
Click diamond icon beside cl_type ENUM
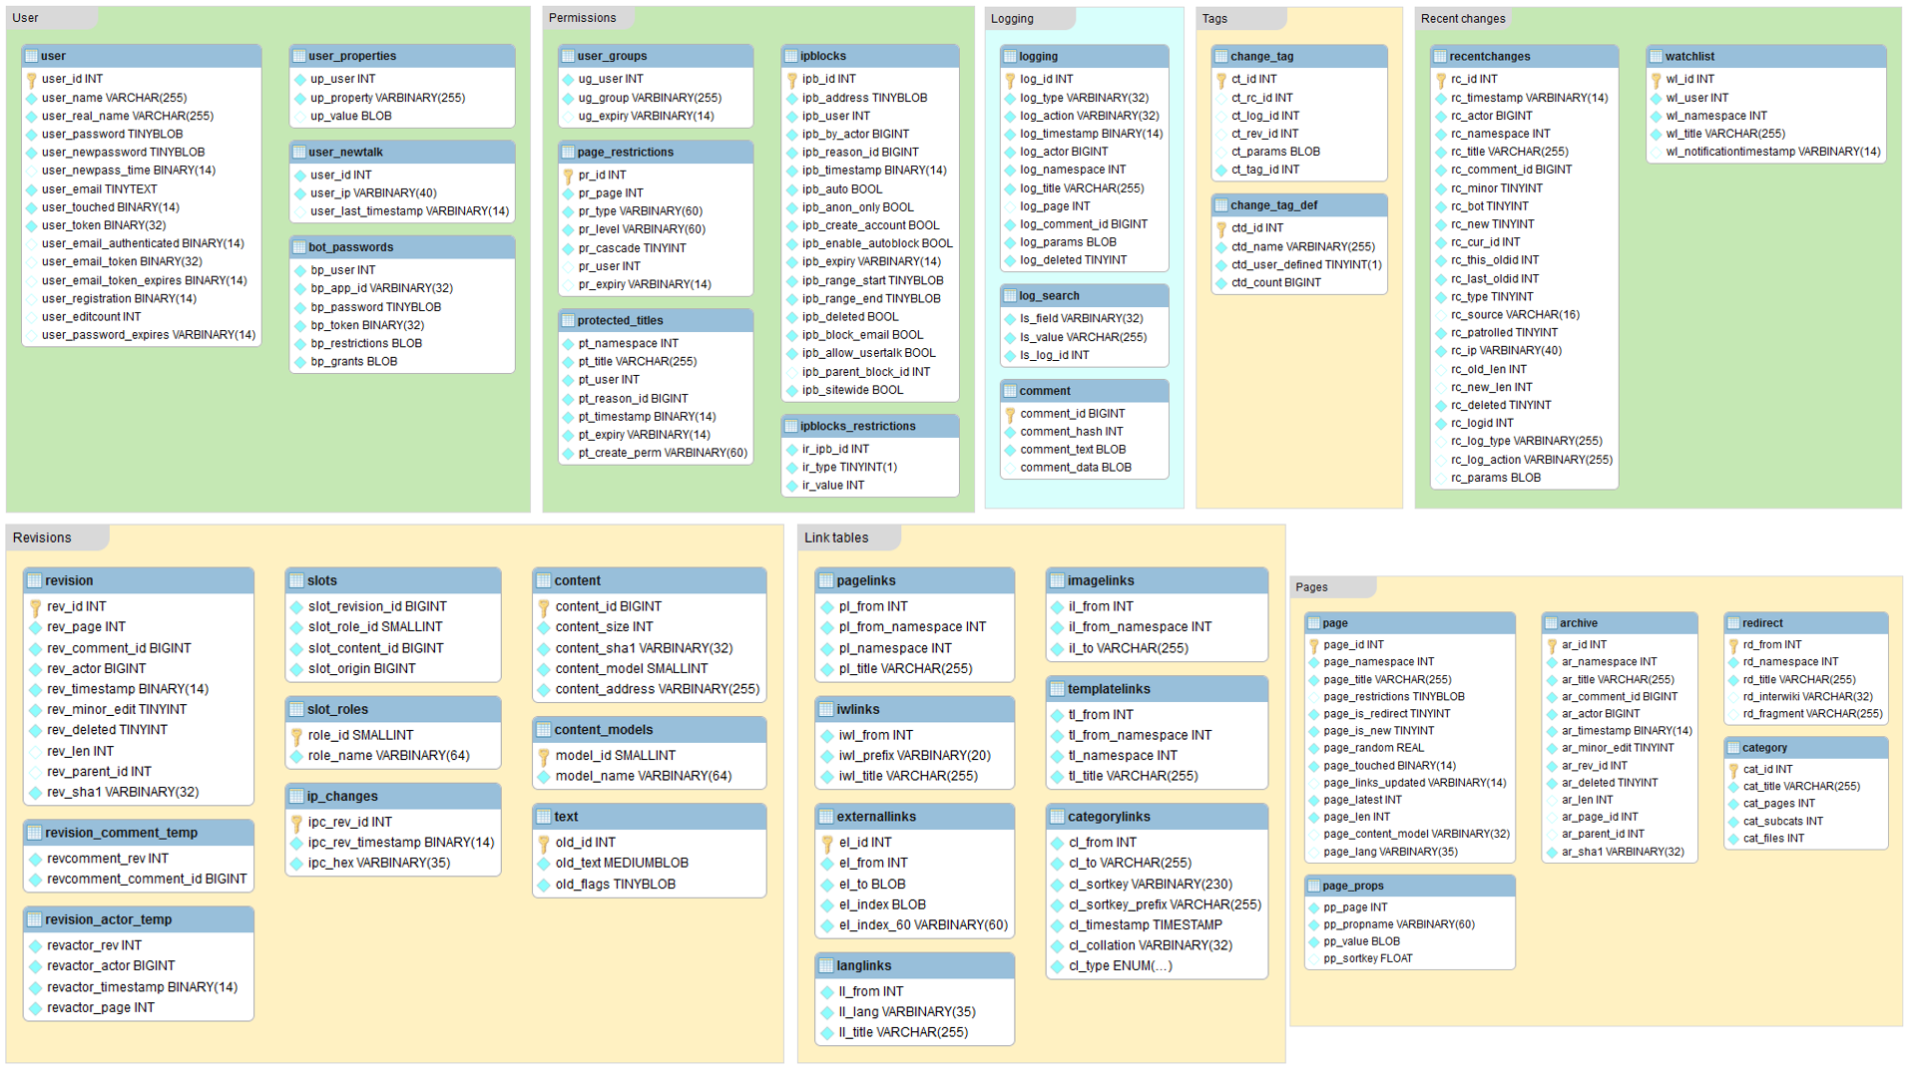[1057, 966]
